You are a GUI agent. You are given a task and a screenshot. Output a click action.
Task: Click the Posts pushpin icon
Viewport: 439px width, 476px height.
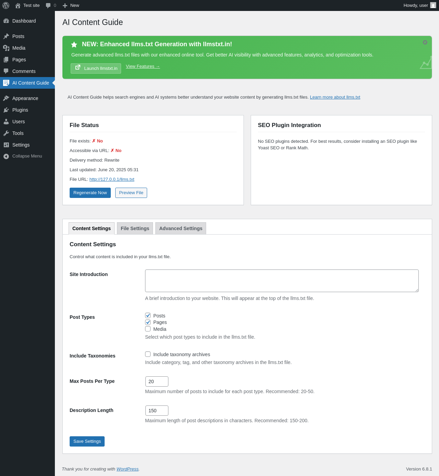(x=6, y=36)
